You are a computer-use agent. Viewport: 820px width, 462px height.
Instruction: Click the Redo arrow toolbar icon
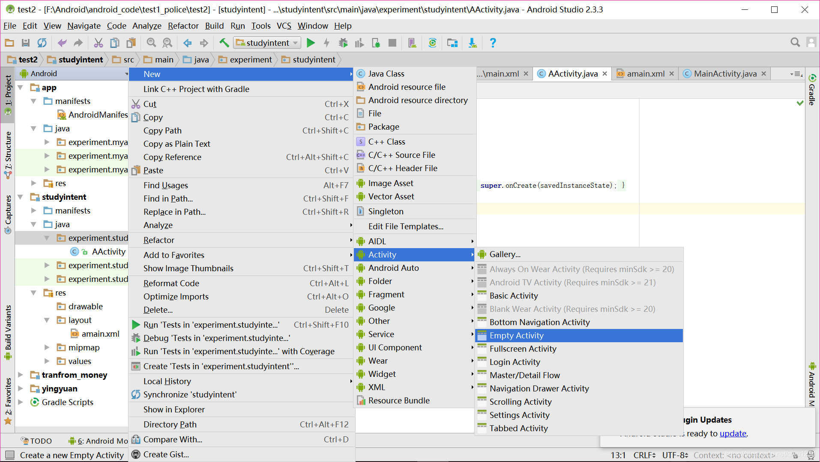pos(78,43)
